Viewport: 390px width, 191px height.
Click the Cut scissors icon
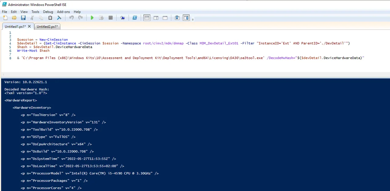[x=32, y=18]
